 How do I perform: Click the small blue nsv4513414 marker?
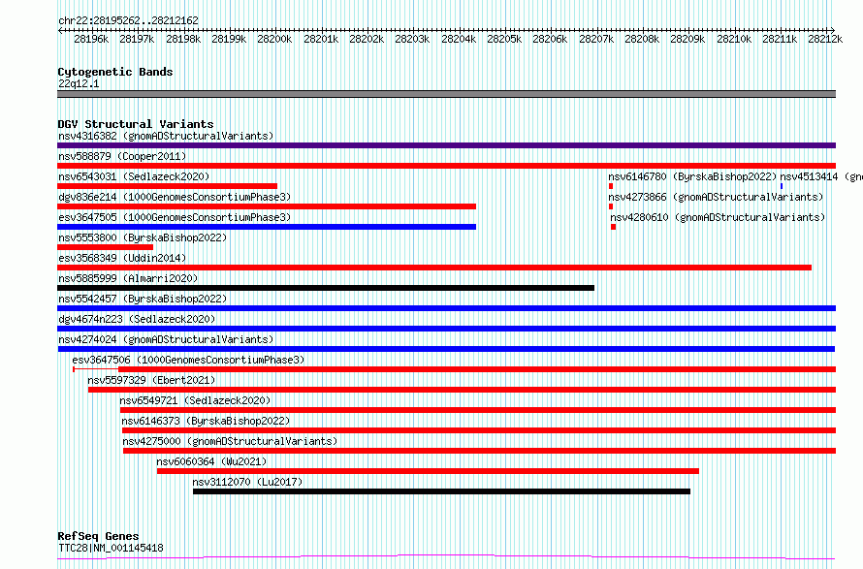coord(782,186)
